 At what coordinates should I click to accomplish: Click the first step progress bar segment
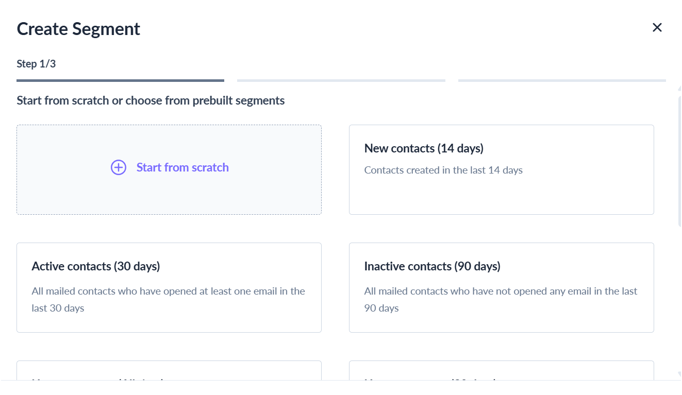point(120,80)
